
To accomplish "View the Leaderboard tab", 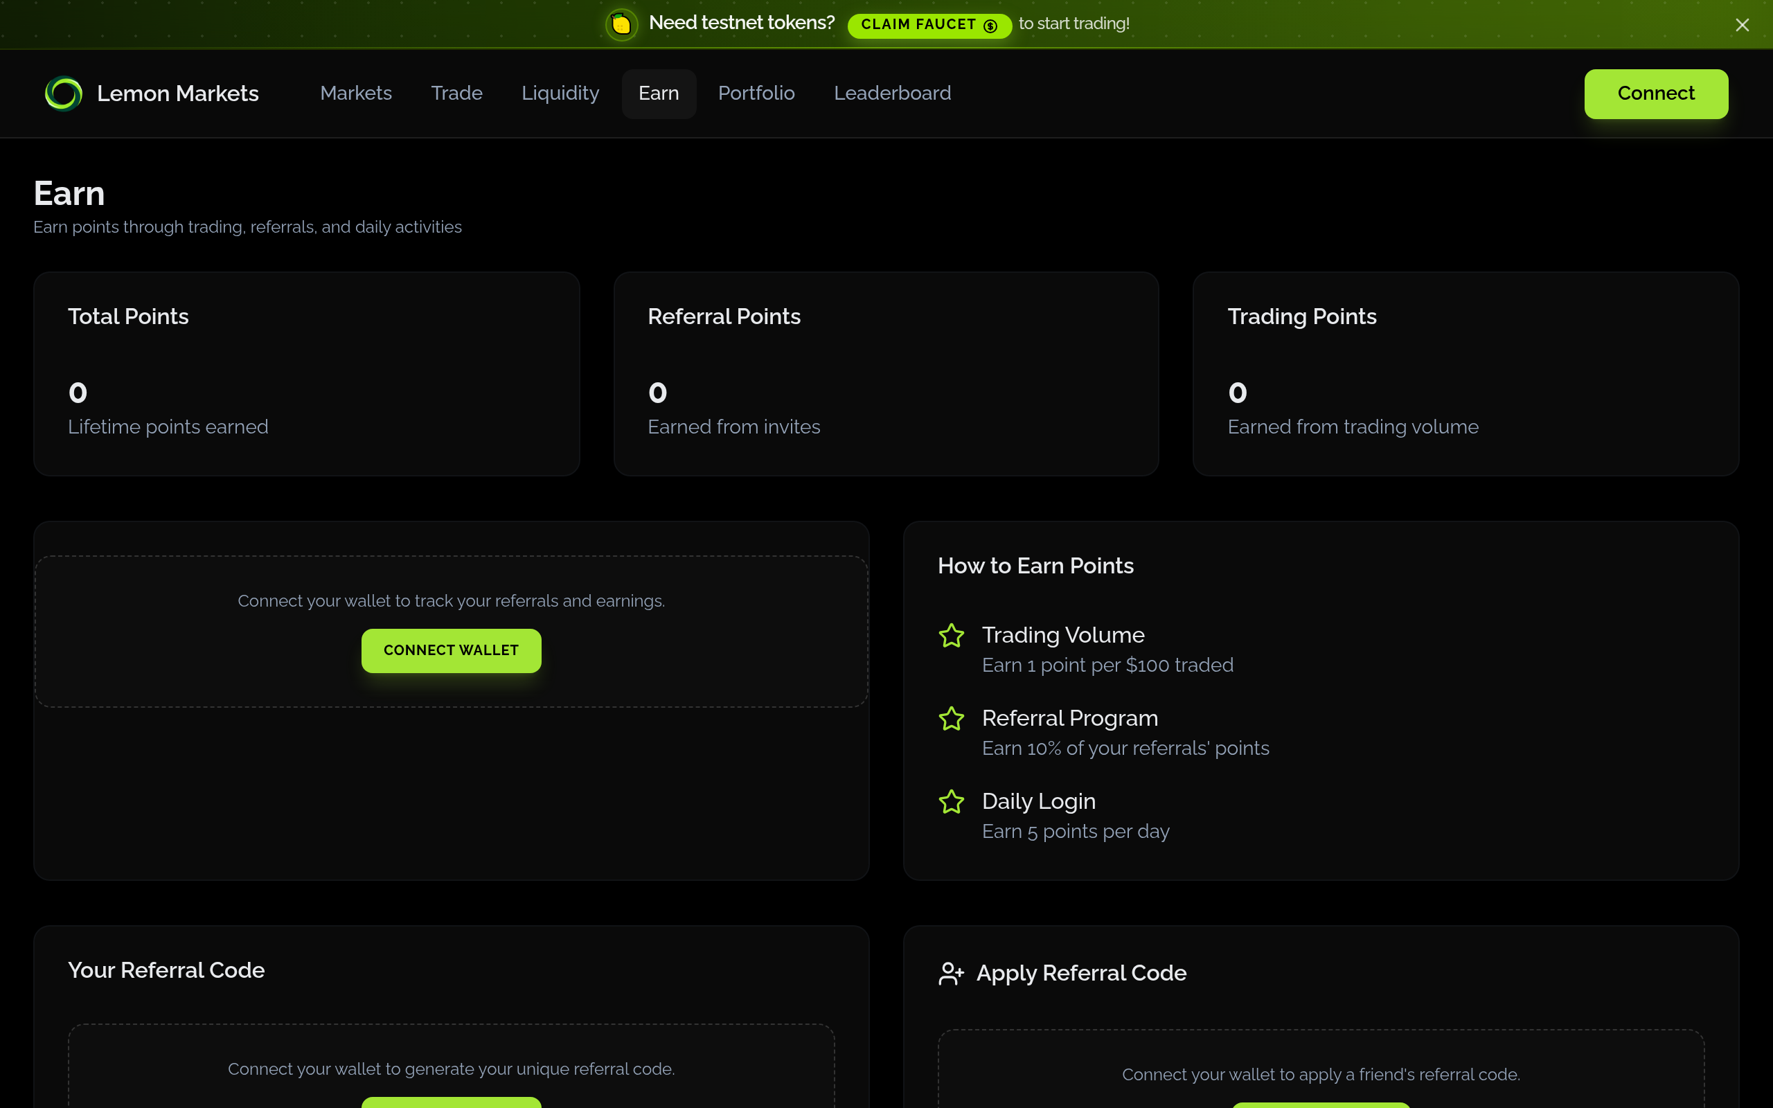I will pyautogui.click(x=892, y=93).
